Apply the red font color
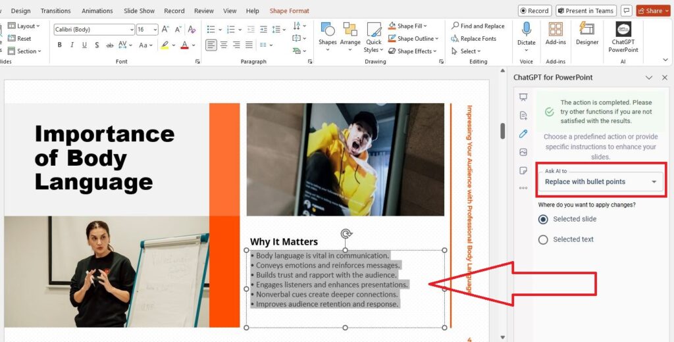The height and width of the screenshot is (342, 674). pyautogui.click(x=184, y=45)
